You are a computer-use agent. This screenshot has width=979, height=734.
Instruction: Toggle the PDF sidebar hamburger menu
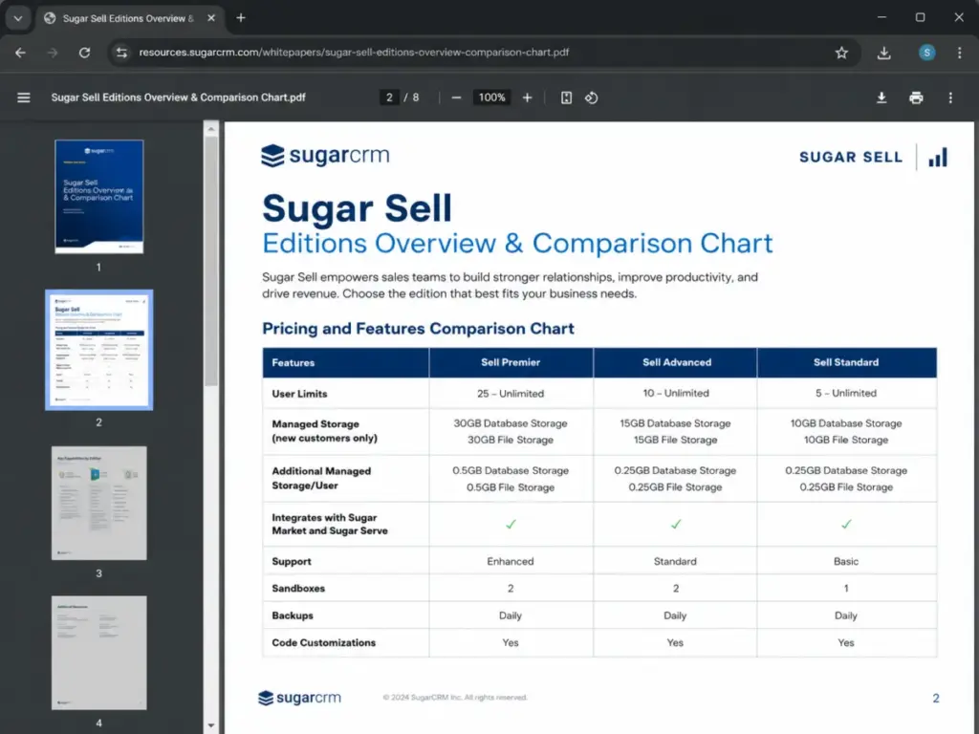[x=24, y=97]
